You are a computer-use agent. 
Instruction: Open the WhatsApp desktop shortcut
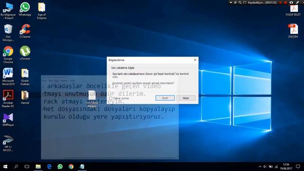[x=25, y=9]
